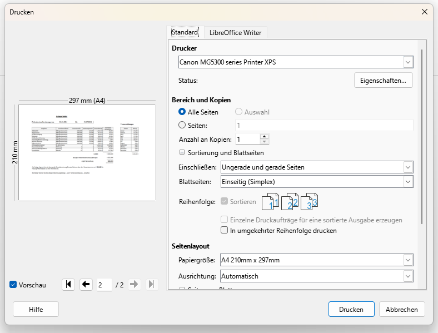
Task: Click the 'Status:' label
Action: (x=188, y=81)
